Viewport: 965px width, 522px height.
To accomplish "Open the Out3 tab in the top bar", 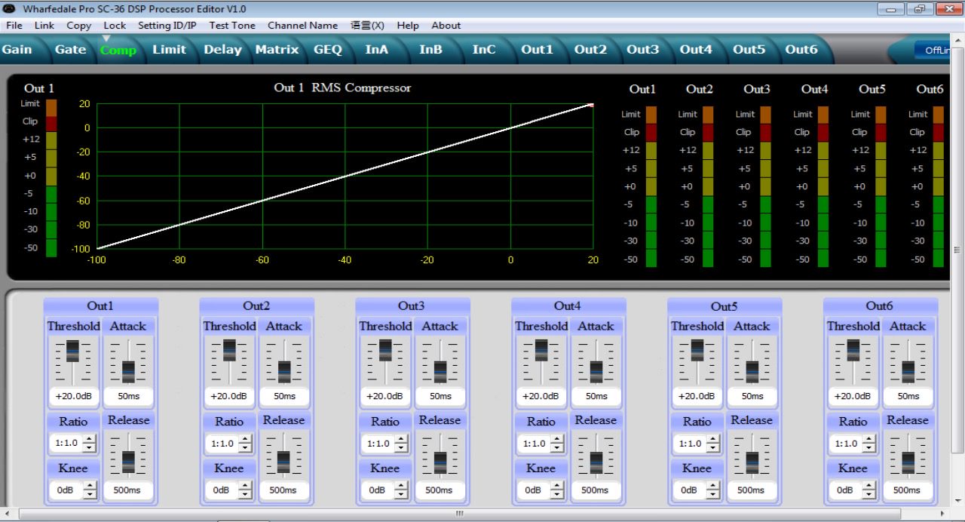I will point(643,49).
